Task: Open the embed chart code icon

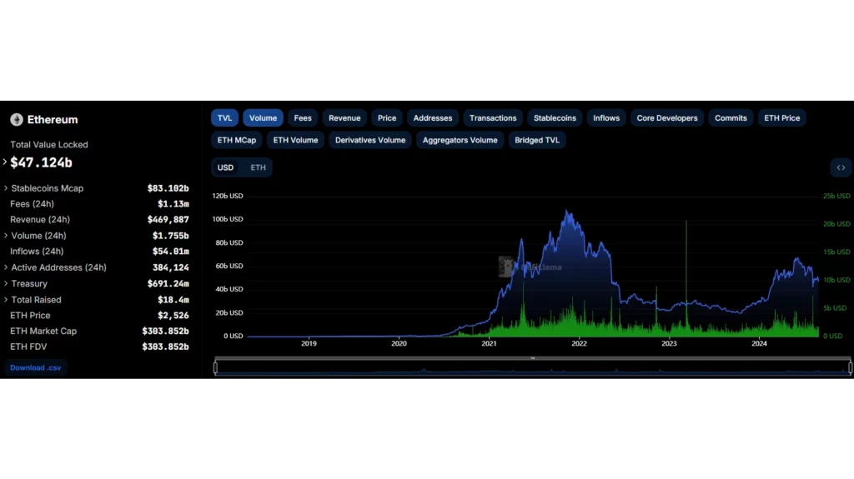Action: pos(841,167)
